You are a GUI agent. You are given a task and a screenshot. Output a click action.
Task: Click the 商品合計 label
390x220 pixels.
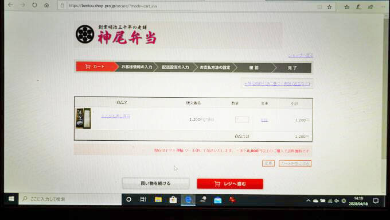point(242,136)
